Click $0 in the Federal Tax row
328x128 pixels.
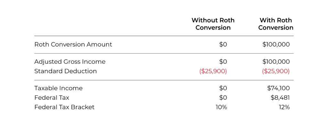click(x=223, y=98)
